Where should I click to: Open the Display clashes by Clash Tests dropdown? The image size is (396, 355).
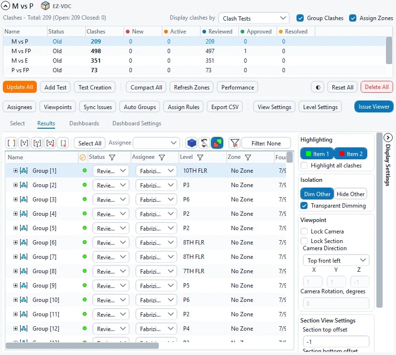(x=254, y=18)
